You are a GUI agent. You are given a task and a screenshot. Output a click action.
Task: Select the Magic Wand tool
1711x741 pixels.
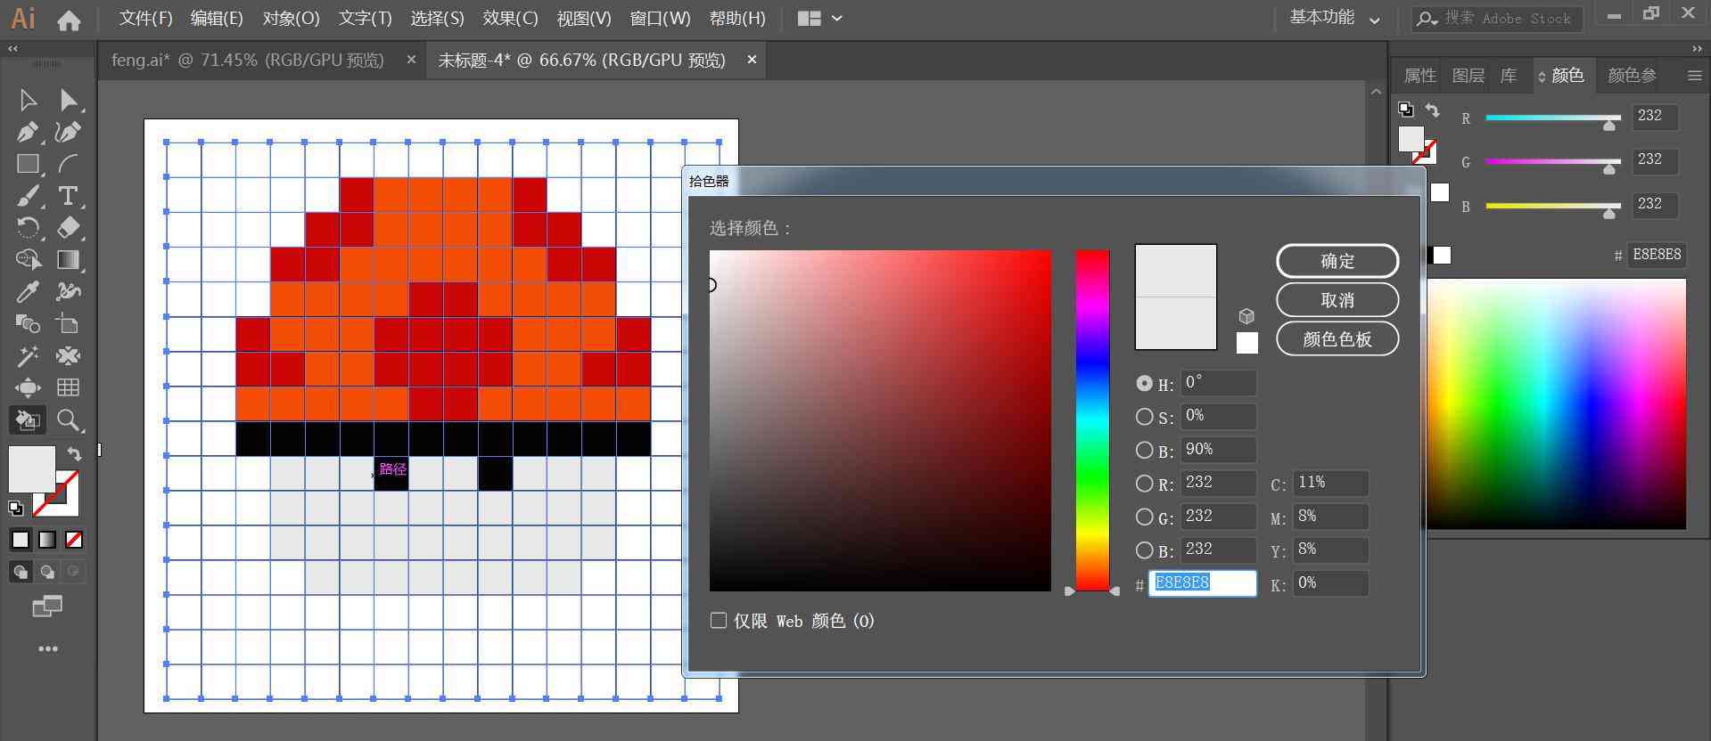(28, 356)
